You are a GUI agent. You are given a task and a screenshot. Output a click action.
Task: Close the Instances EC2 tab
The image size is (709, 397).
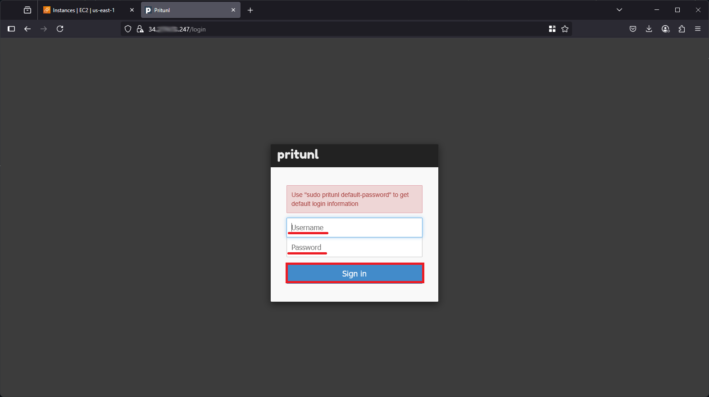point(132,10)
